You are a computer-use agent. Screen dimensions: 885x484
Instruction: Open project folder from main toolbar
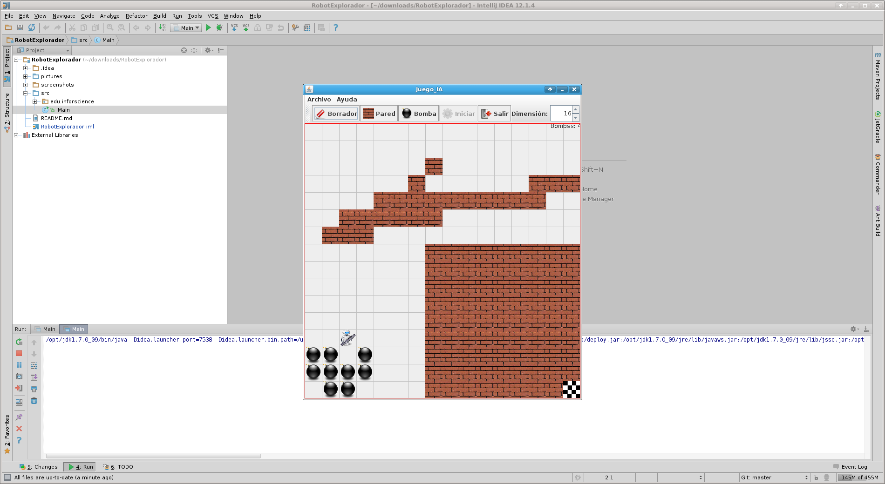8,28
